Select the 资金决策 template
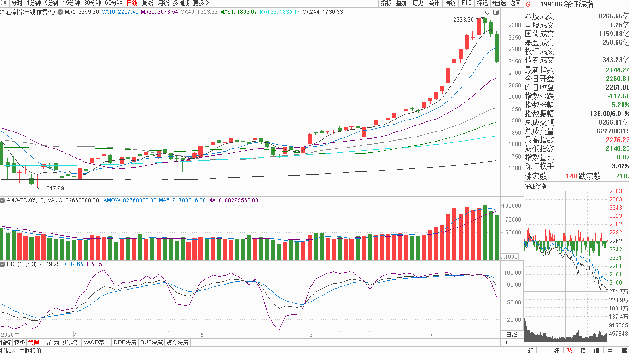 (177, 342)
